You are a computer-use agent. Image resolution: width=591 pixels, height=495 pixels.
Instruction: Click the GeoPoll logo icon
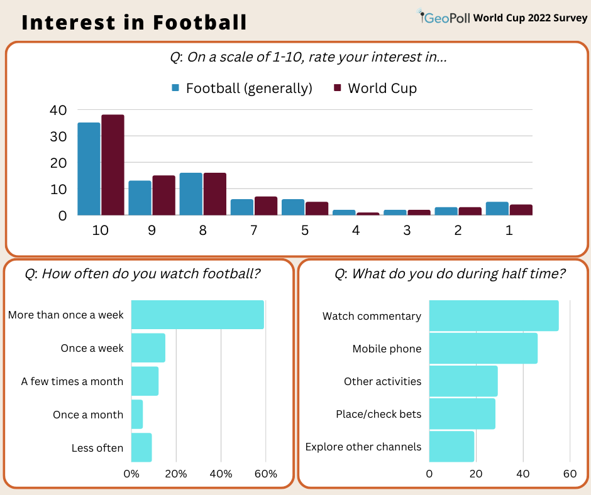(423, 16)
